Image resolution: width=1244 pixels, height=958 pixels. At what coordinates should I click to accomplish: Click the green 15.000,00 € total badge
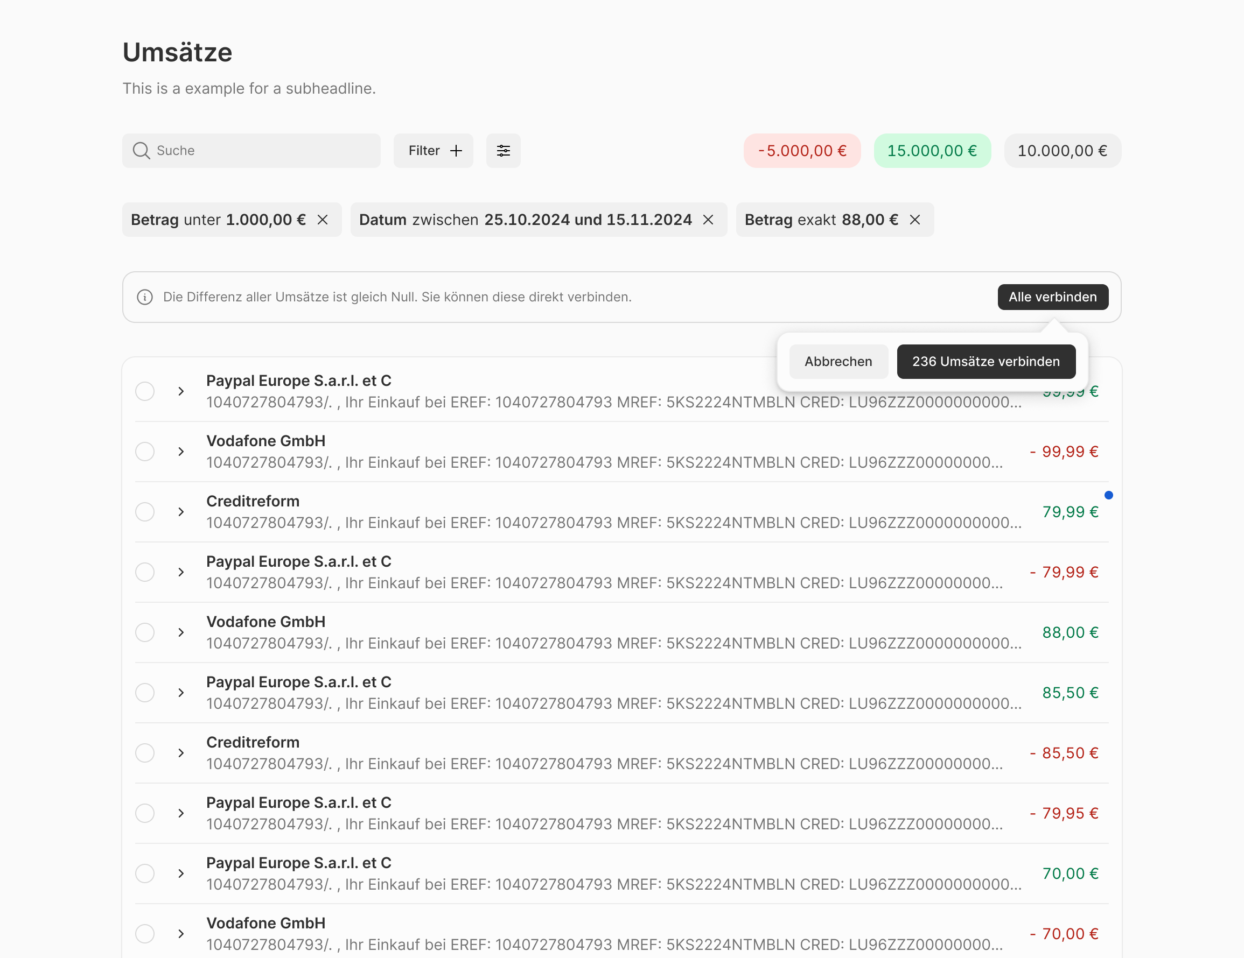[932, 151]
